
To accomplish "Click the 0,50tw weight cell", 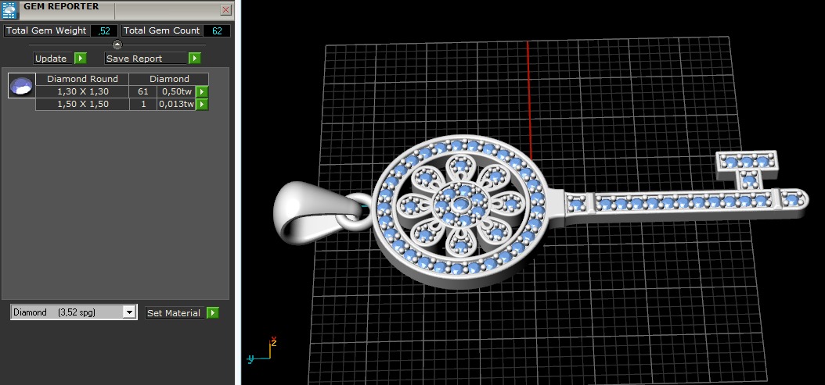I will click(176, 92).
